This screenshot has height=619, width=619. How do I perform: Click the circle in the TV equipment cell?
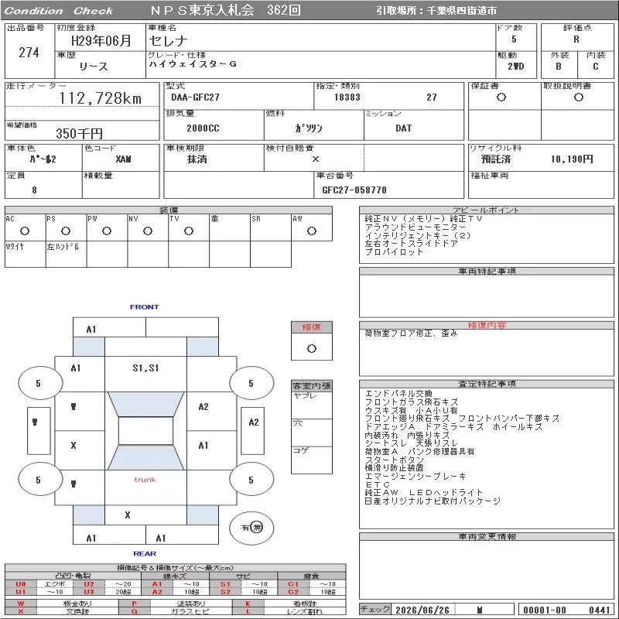point(189,231)
